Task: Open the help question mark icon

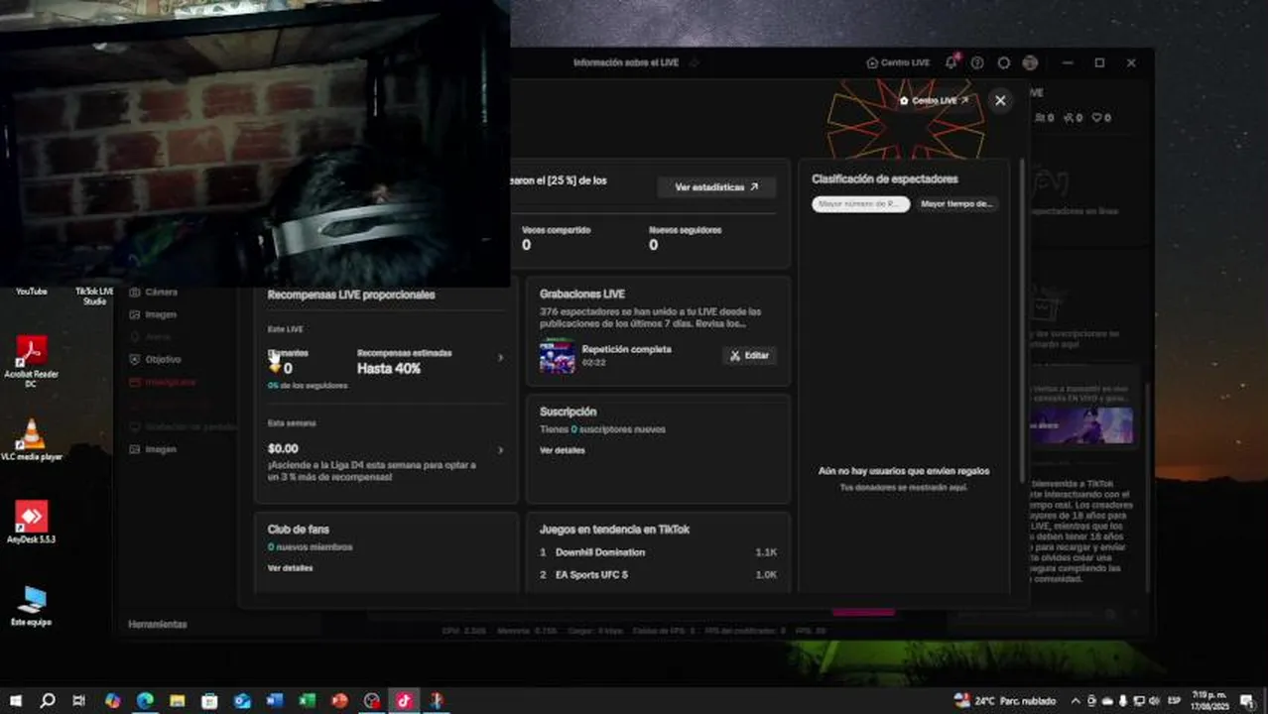Action: [x=977, y=62]
